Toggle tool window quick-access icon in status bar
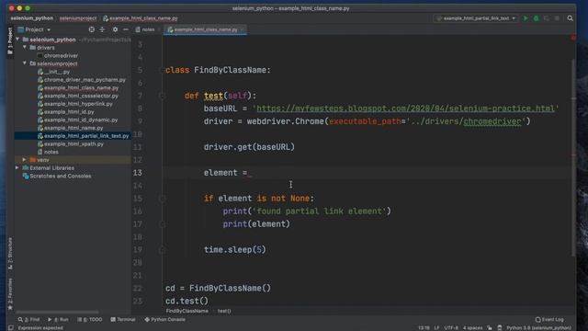Viewport: 588px width, 331px height. (x=10, y=327)
